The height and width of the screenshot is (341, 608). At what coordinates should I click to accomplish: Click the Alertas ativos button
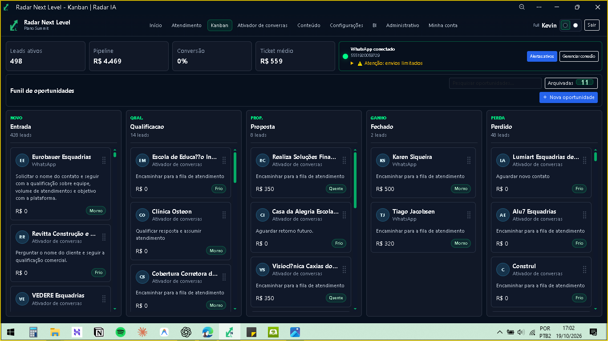click(x=542, y=56)
